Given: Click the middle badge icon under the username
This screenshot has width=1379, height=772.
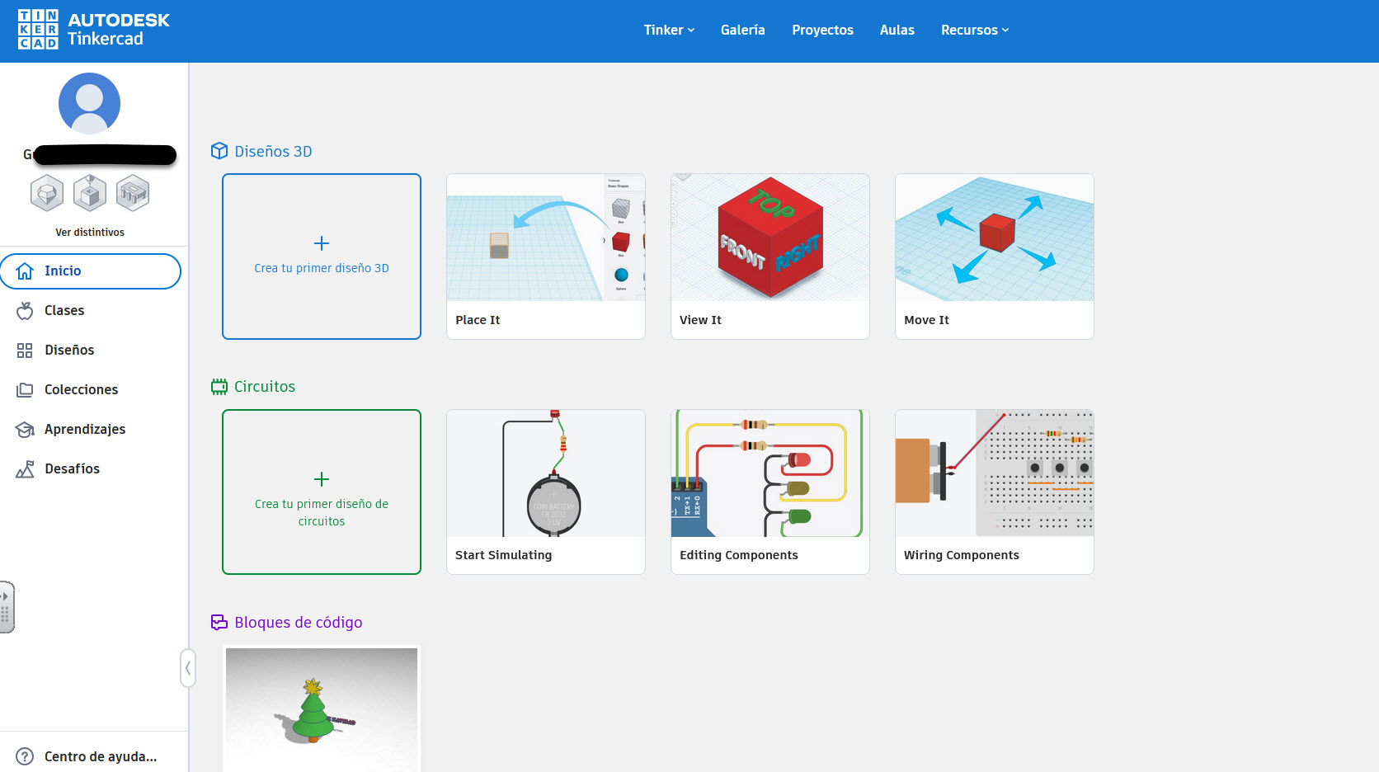Looking at the screenshot, I should coord(90,193).
